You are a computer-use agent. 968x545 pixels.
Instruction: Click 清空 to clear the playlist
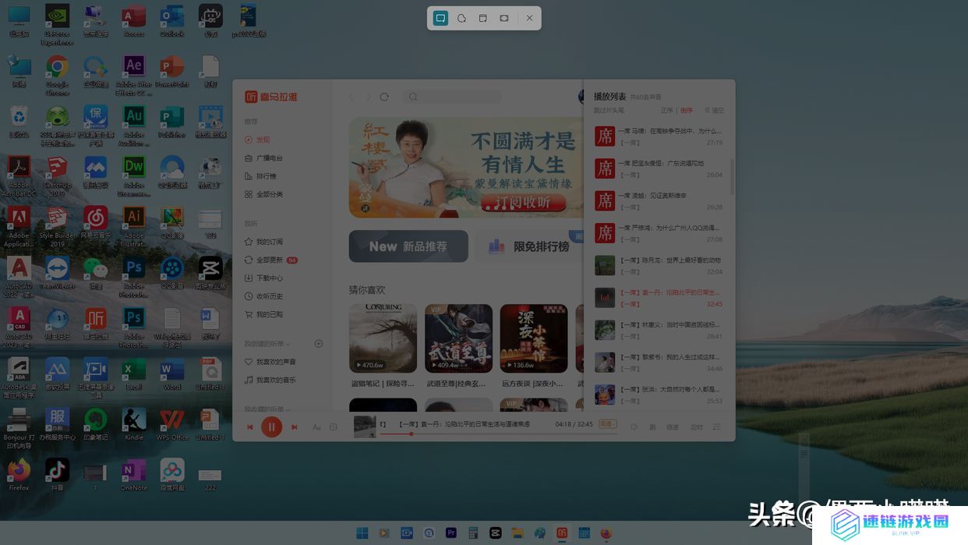[714, 111]
